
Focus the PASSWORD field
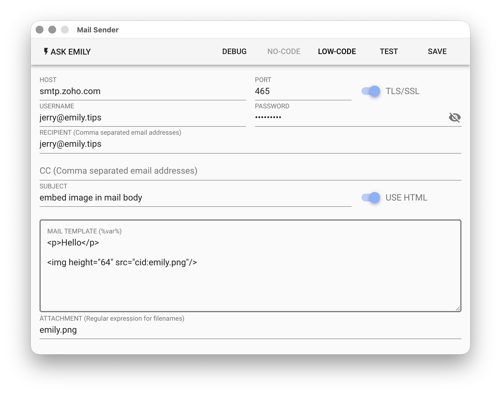point(349,118)
